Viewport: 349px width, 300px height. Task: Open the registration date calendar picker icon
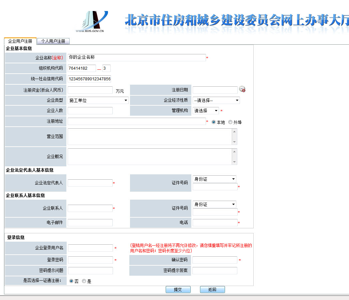(x=242, y=89)
